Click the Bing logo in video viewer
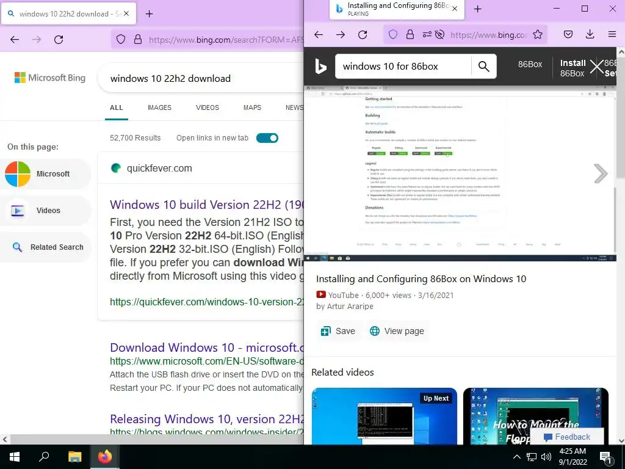 [320, 66]
